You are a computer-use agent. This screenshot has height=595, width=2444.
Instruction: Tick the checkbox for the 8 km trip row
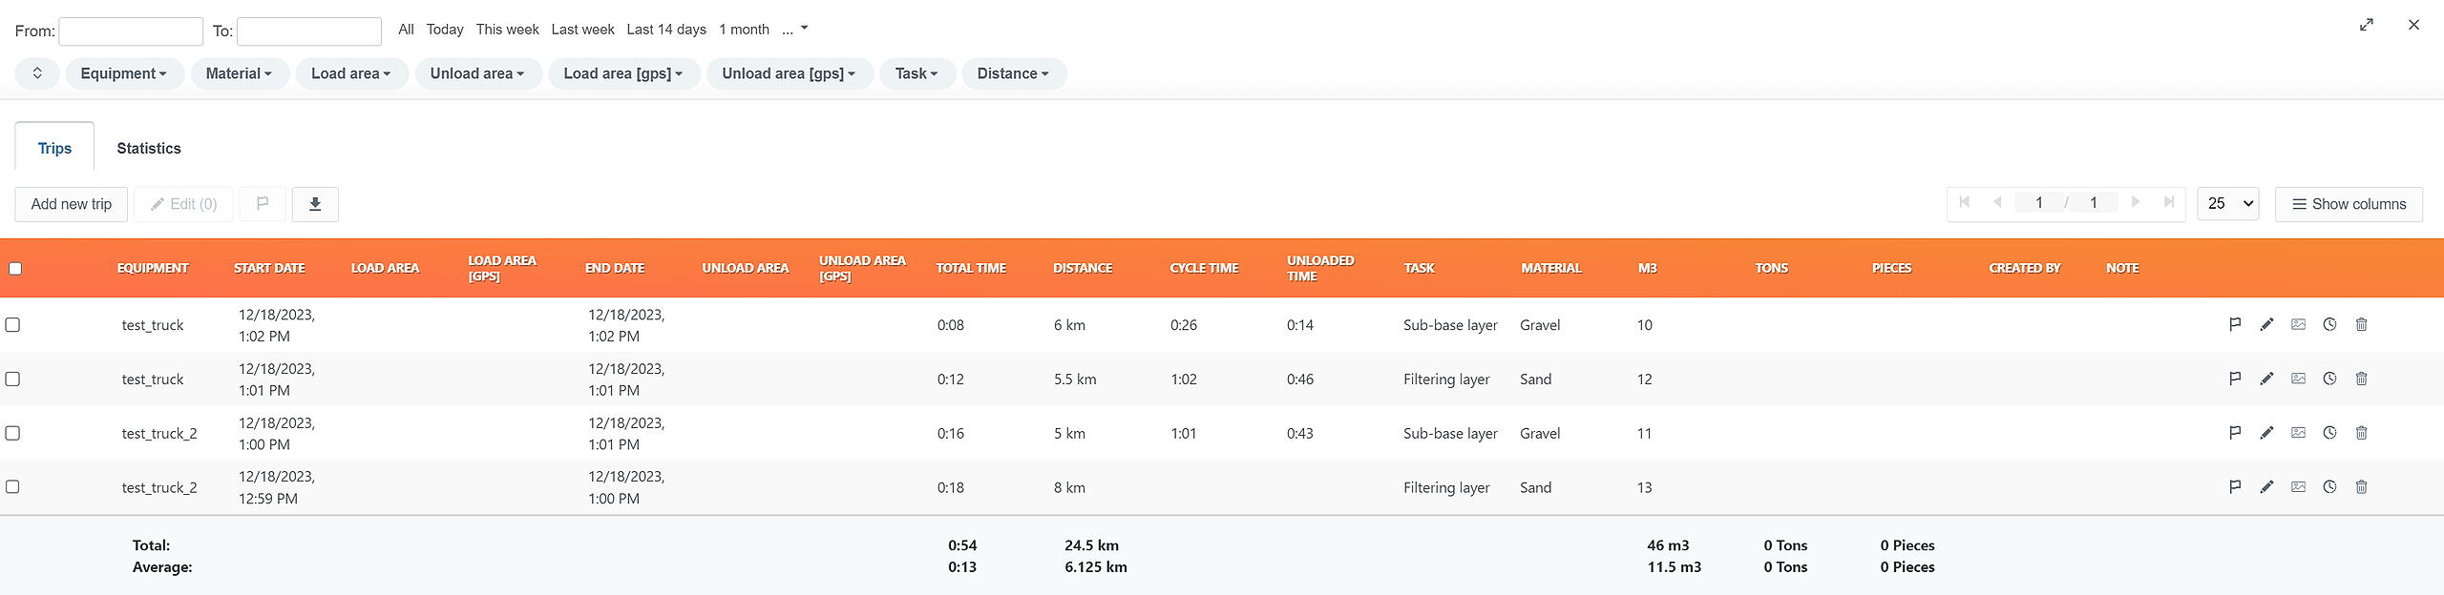tap(13, 487)
